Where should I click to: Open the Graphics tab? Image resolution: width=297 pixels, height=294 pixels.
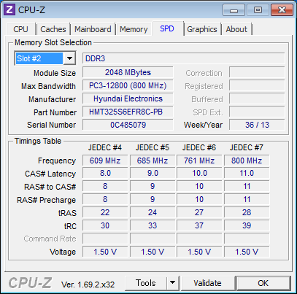click(x=202, y=29)
